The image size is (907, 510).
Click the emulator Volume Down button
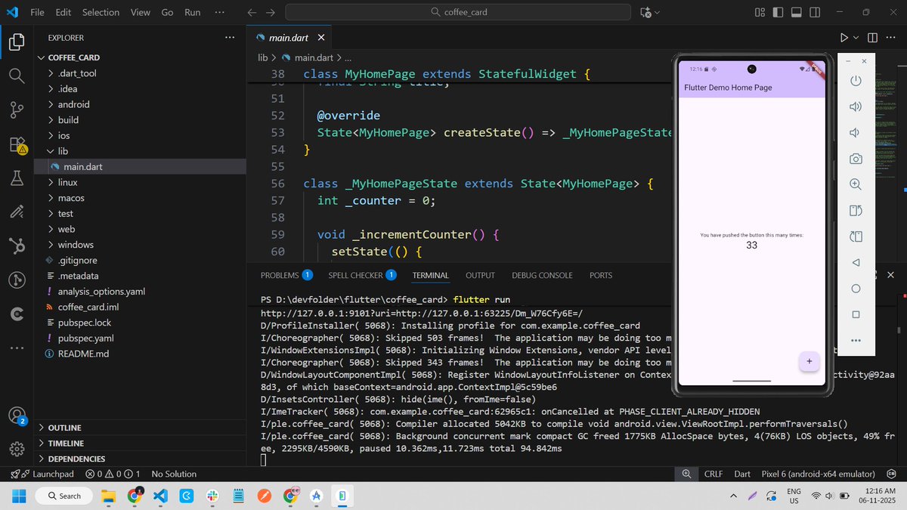pos(856,133)
